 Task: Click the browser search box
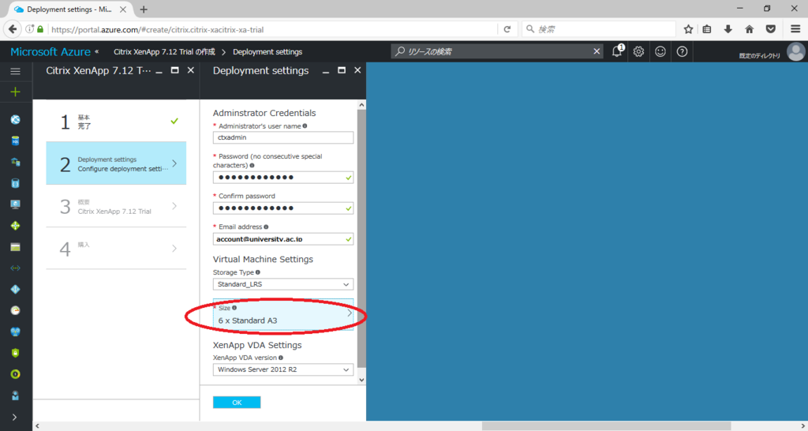pos(599,29)
